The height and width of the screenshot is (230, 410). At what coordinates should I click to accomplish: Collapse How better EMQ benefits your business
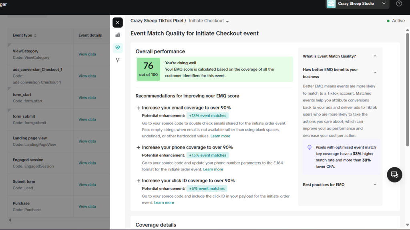[x=375, y=73]
